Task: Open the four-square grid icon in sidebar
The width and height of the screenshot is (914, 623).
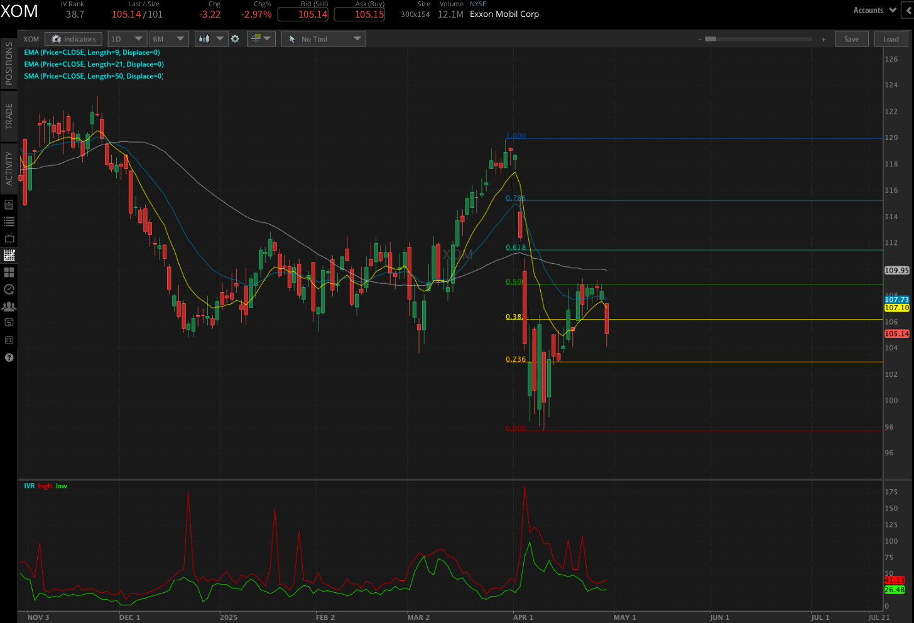Action: (x=9, y=272)
